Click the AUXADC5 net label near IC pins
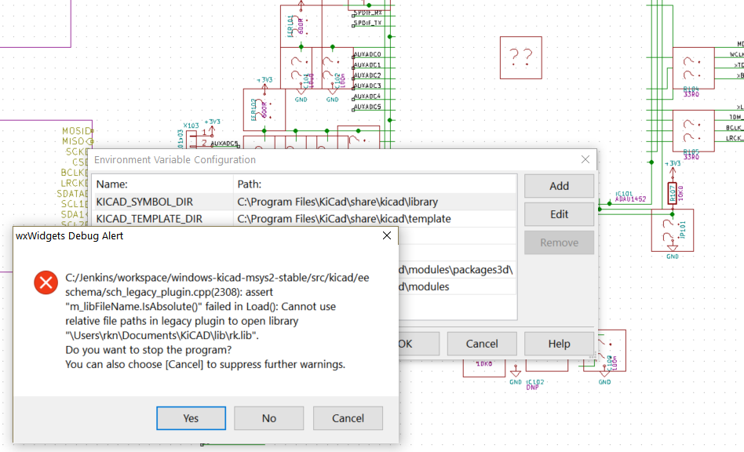The height and width of the screenshot is (452, 744). click(367, 107)
